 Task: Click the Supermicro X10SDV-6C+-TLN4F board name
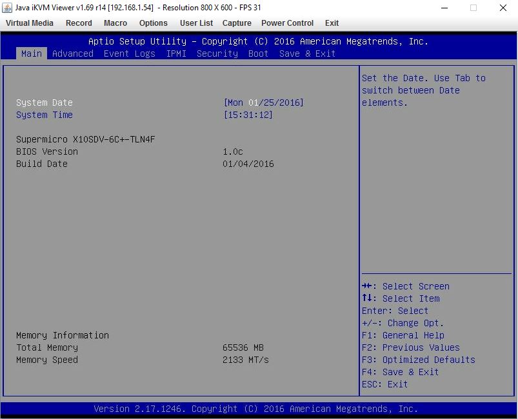86,139
